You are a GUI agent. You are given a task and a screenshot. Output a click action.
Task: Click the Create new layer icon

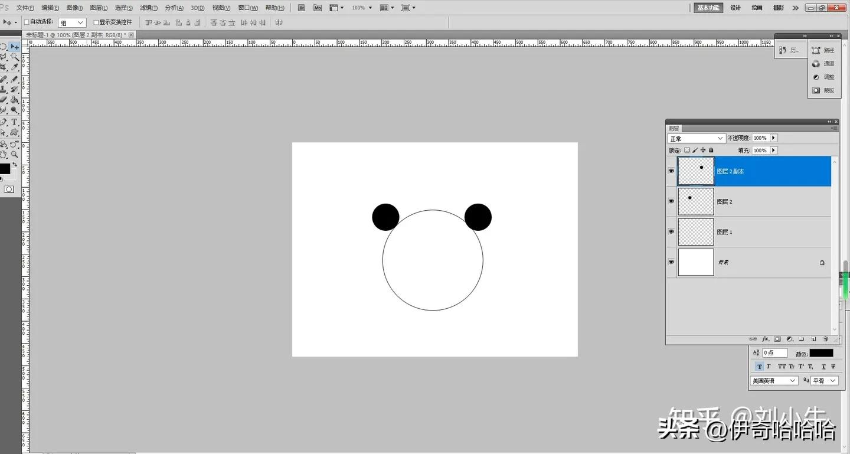pos(814,339)
